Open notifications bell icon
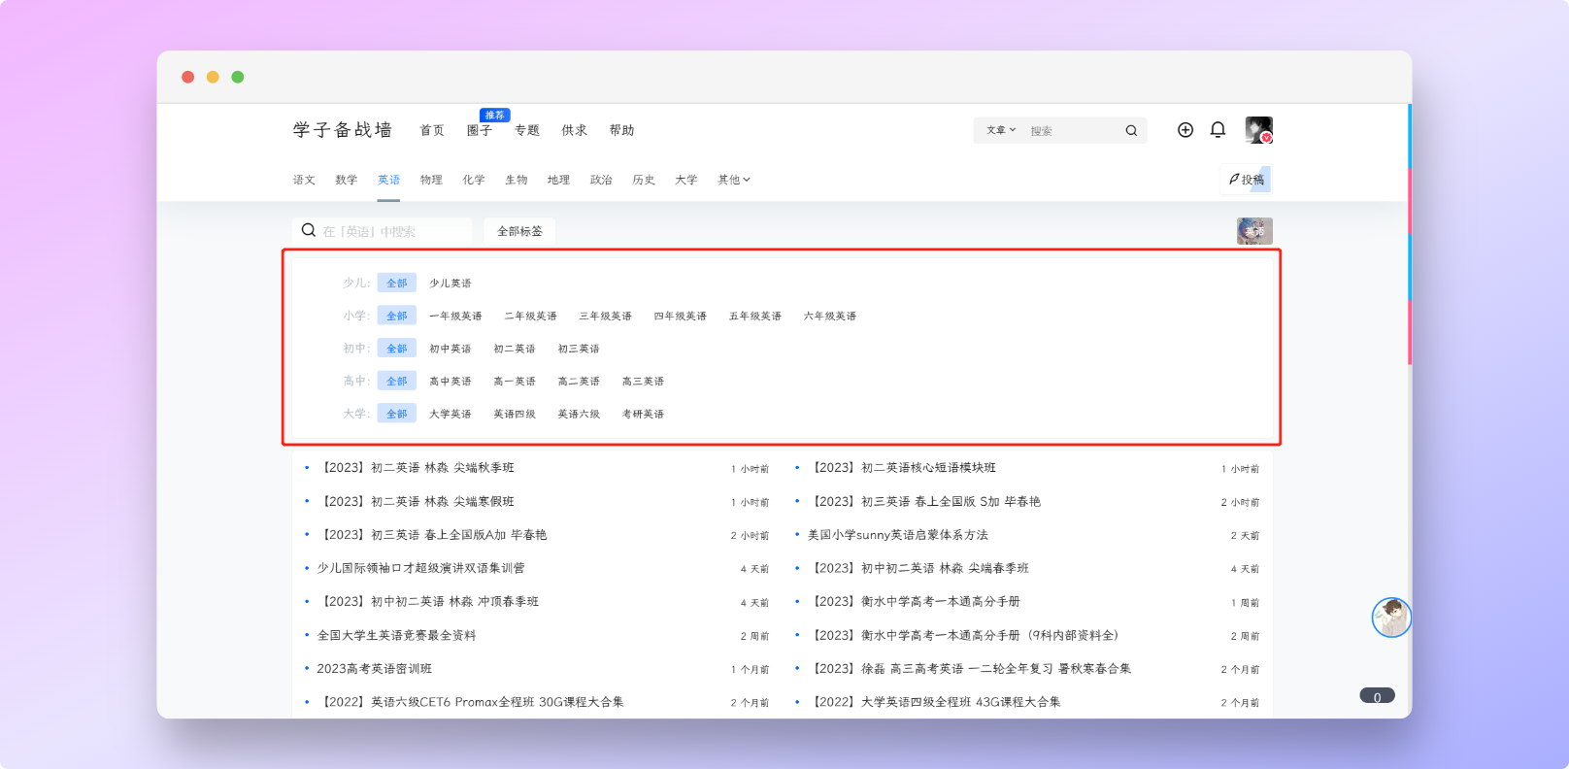The image size is (1569, 769). click(1218, 130)
